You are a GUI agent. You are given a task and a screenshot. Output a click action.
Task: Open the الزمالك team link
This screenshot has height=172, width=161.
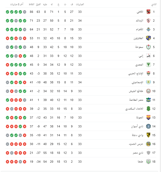tap(140, 21)
